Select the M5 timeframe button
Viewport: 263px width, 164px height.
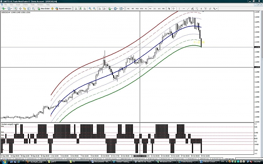click(133, 8)
